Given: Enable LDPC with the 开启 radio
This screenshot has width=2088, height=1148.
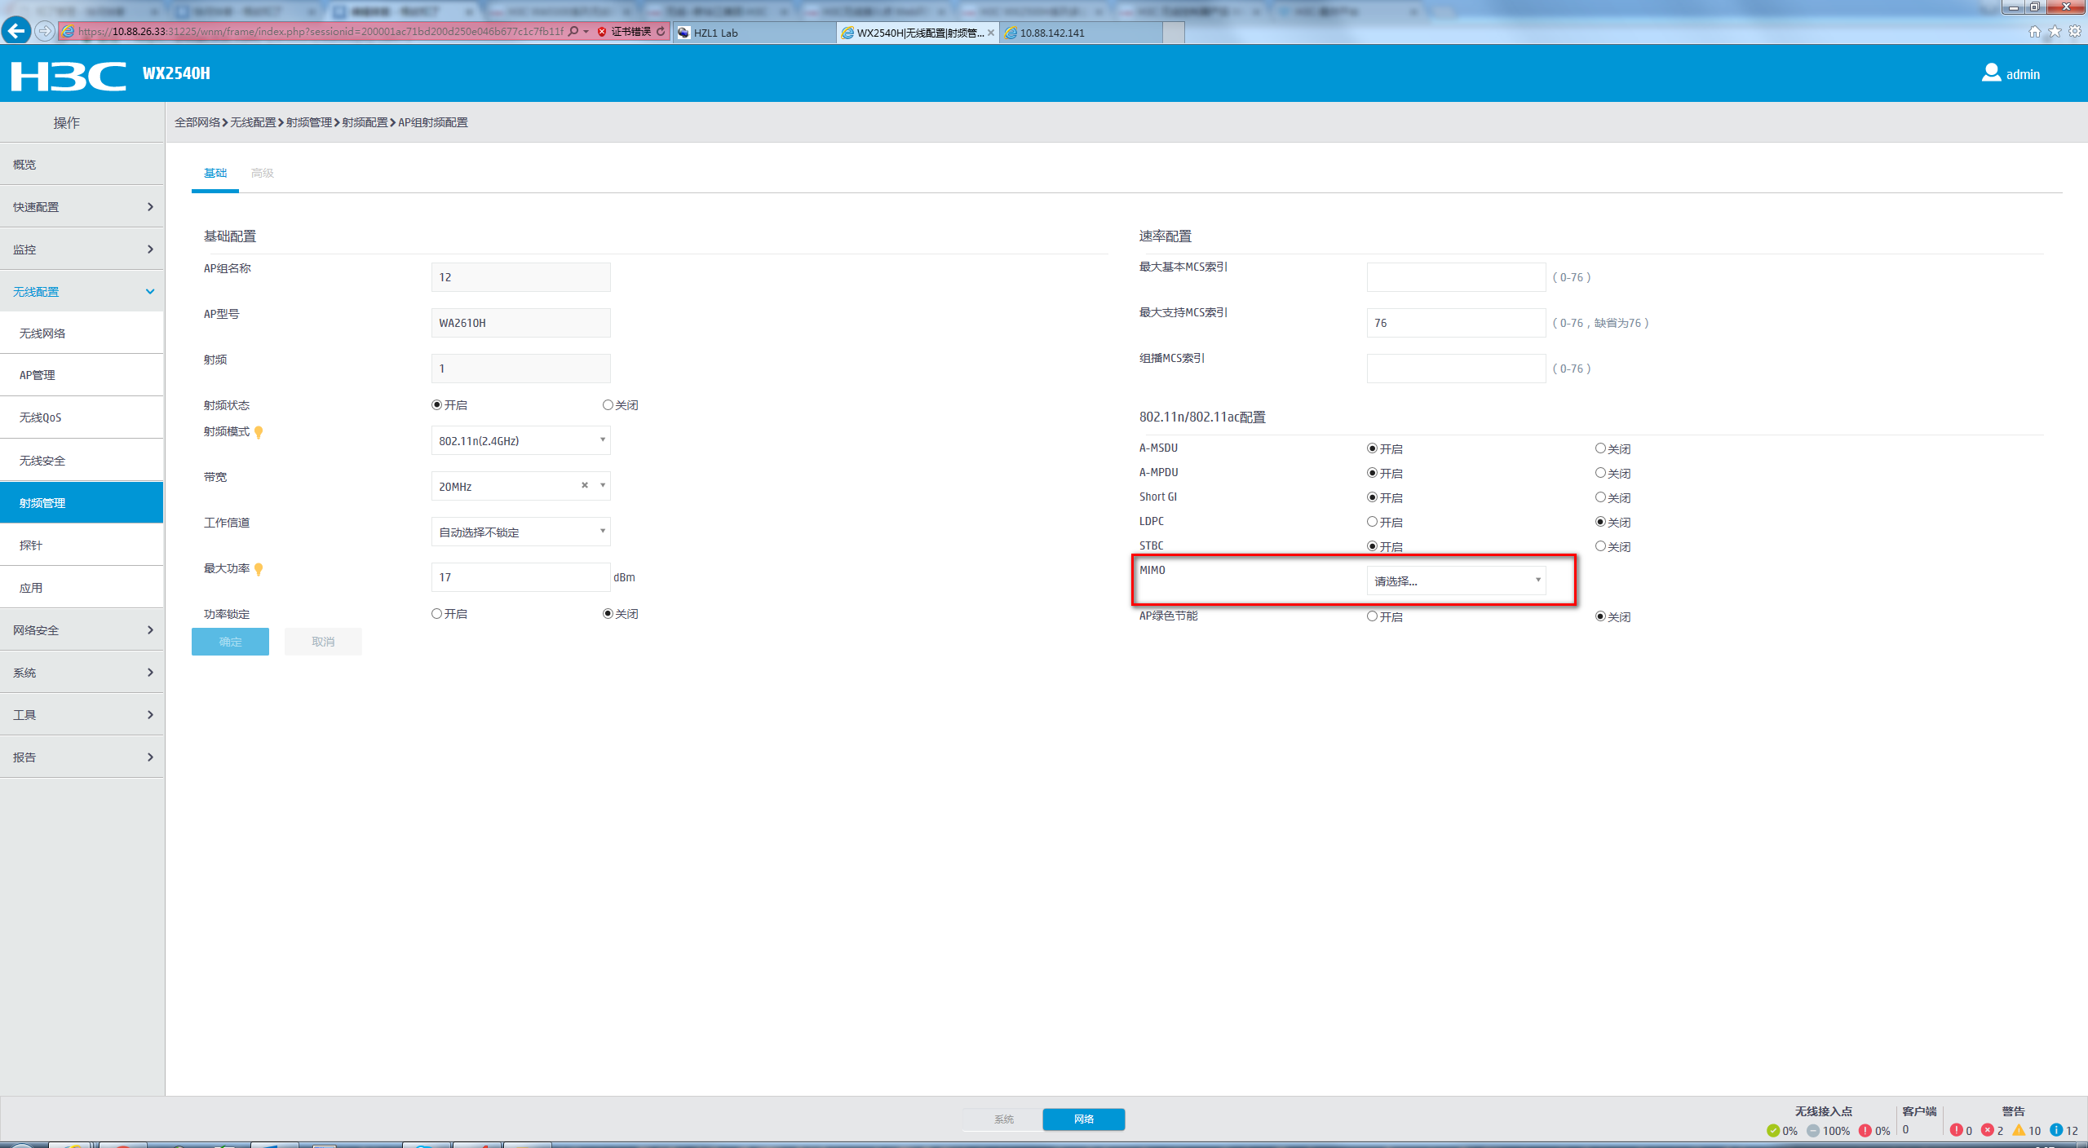Looking at the screenshot, I should pos(1372,522).
